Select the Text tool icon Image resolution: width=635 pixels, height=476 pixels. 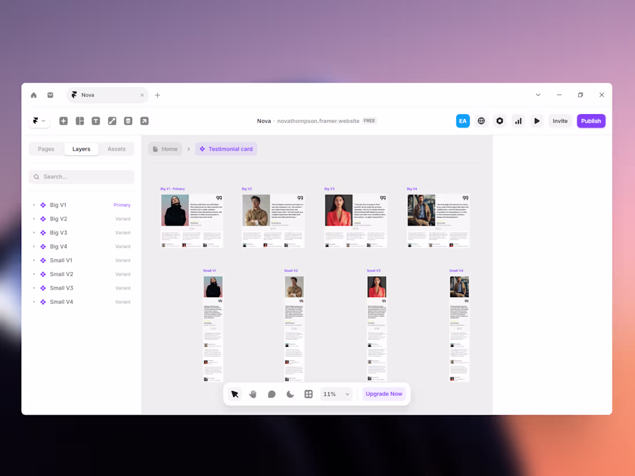[x=96, y=121]
